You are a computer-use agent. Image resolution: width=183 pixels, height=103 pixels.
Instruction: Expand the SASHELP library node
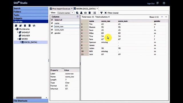18,32
